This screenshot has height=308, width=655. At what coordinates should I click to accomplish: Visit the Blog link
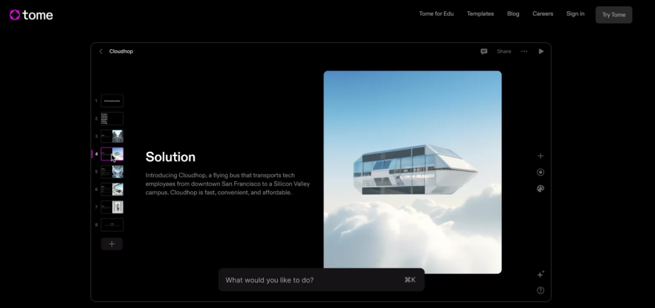(x=513, y=14)
